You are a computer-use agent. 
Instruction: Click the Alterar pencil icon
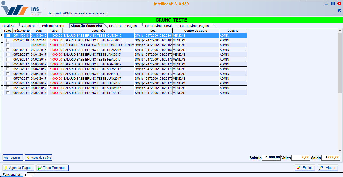click(x=322, y=168)
